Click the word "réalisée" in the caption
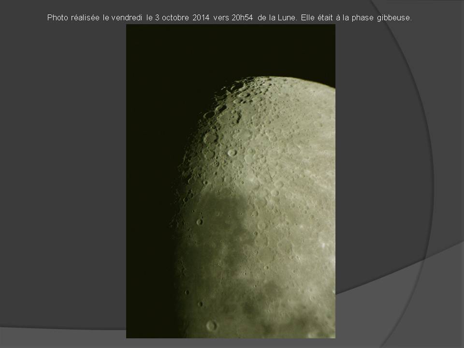The image size is (464, 348). click(x=88, y=18)
